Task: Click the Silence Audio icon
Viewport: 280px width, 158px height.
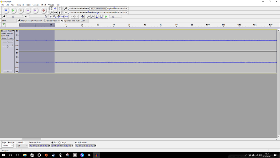Action: click(67, 17)
